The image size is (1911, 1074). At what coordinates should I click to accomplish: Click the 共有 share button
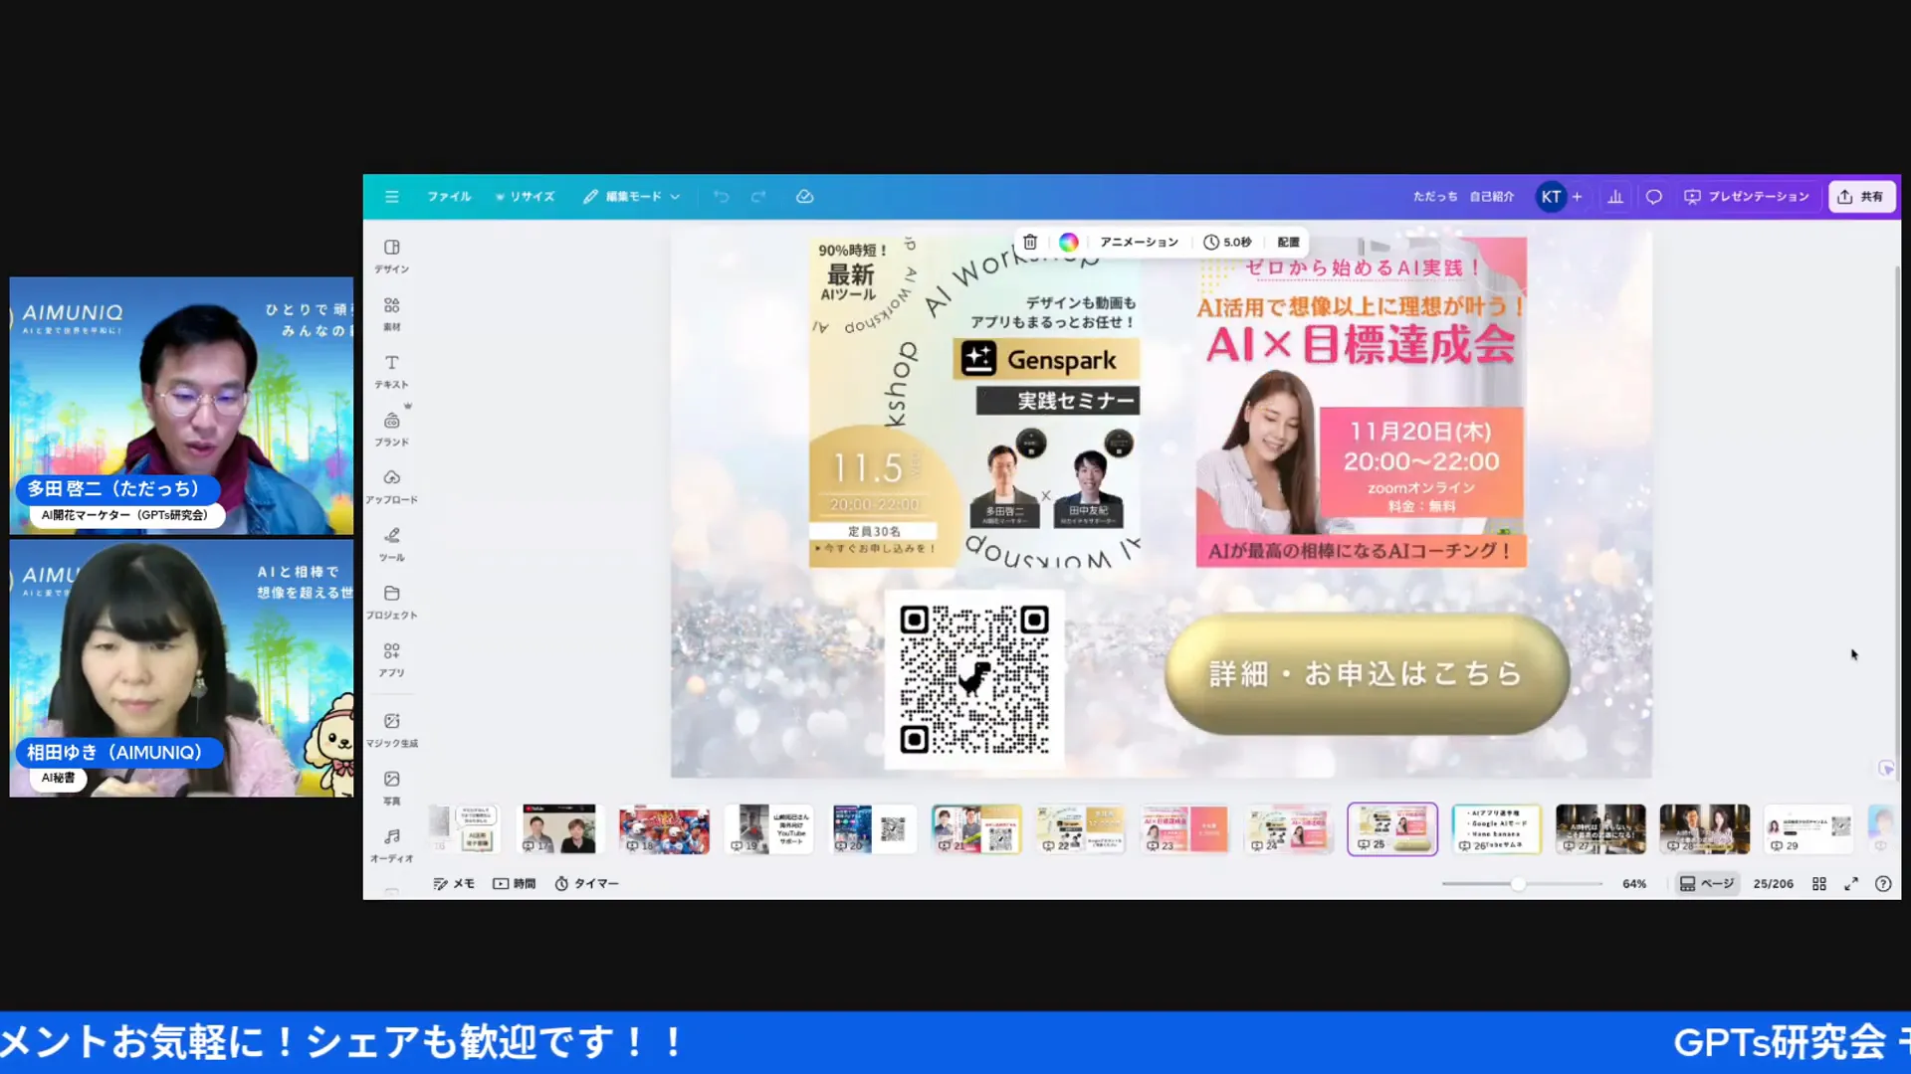coord(1861,197)
